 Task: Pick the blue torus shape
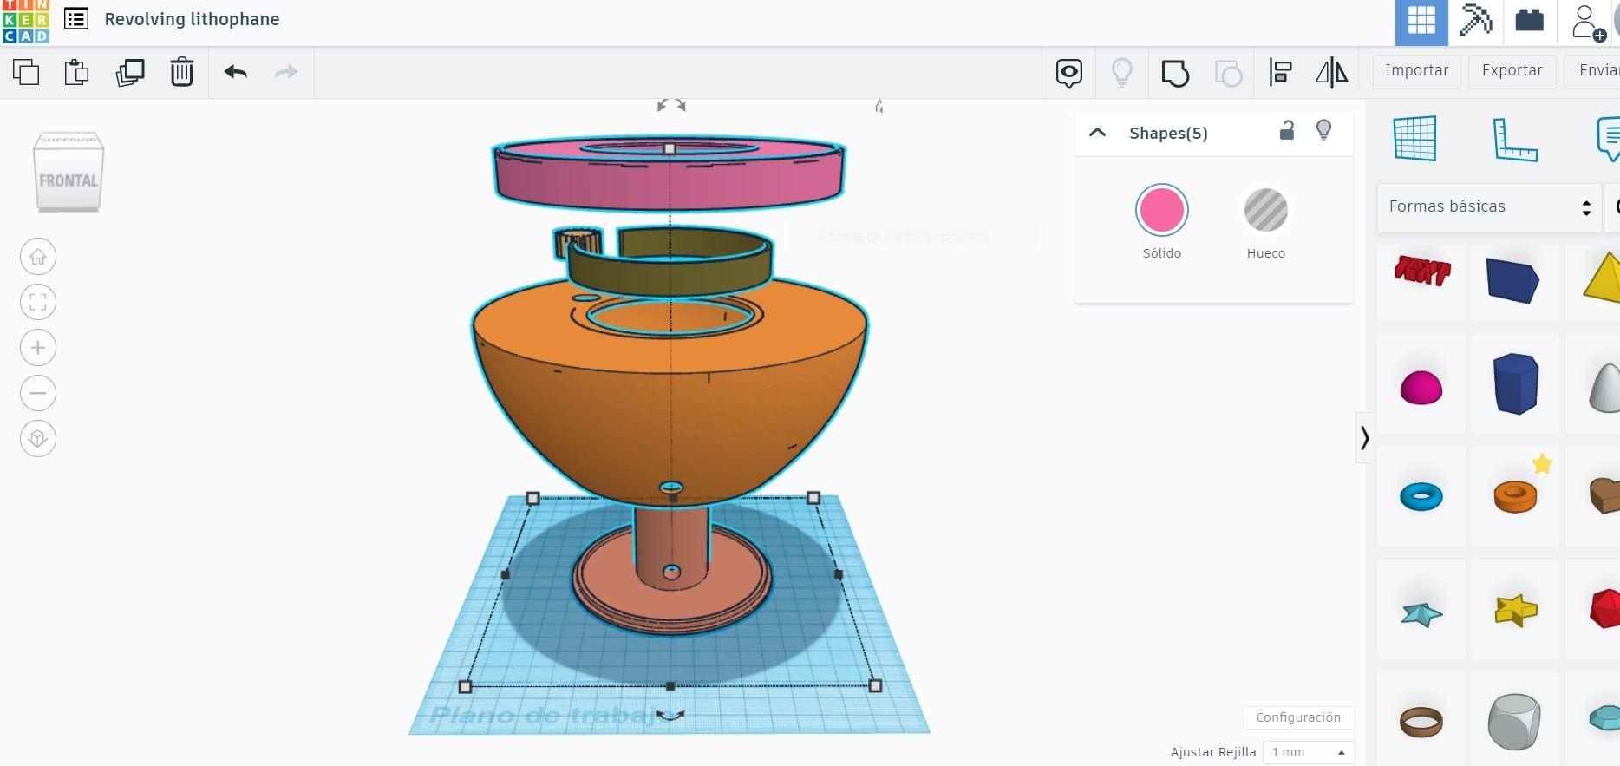click(1421, 496)
